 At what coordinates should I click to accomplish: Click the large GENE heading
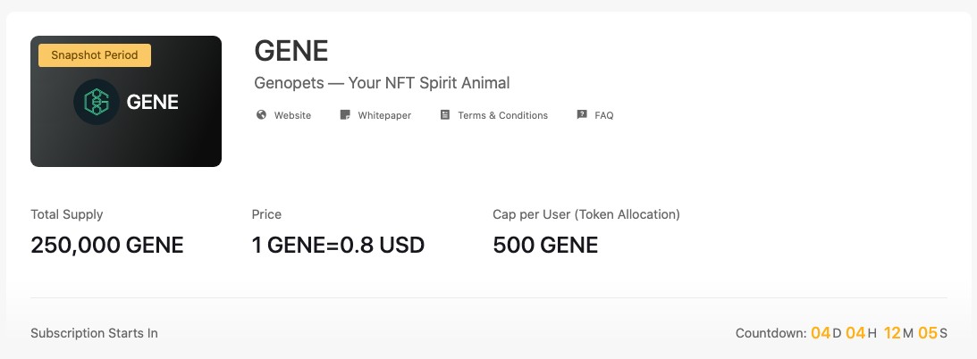(291, 51)
